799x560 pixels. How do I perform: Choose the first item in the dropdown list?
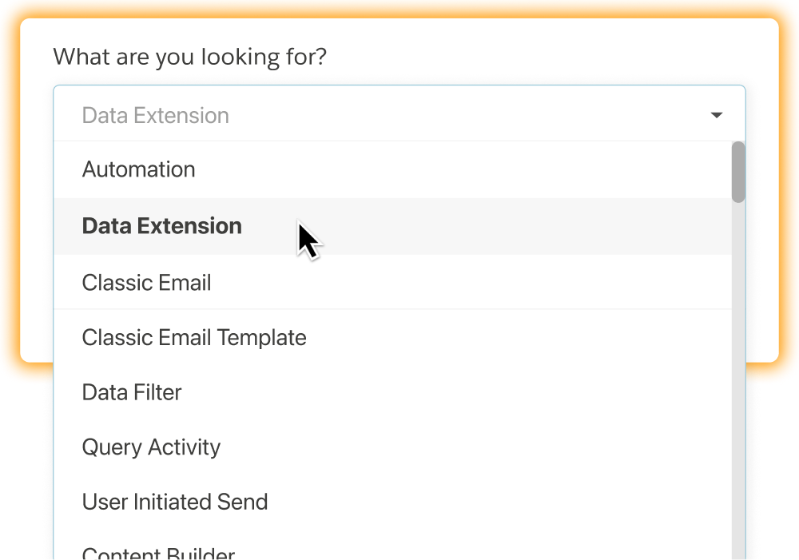139,169
